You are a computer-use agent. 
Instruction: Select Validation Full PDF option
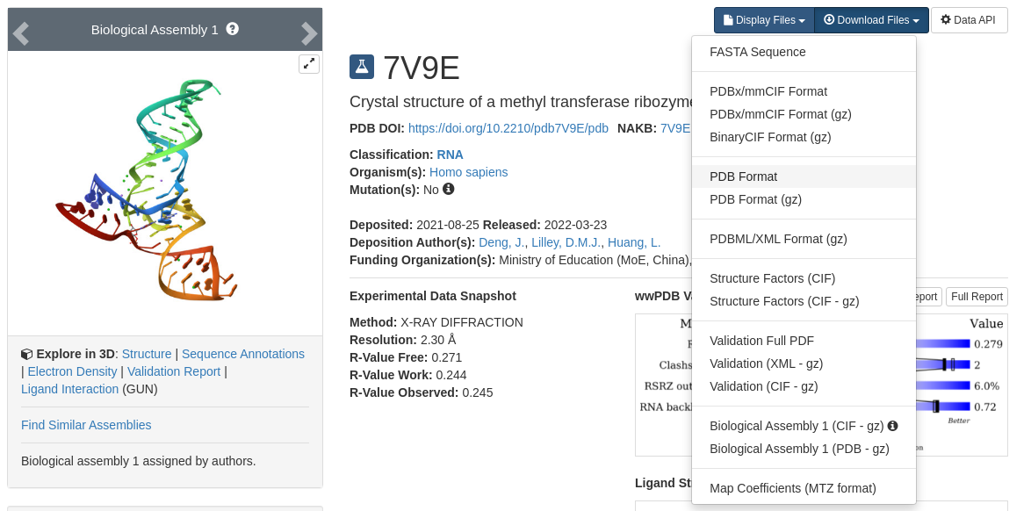coord(761,341)
